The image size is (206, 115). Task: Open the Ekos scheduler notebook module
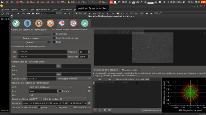coord(27,23)
